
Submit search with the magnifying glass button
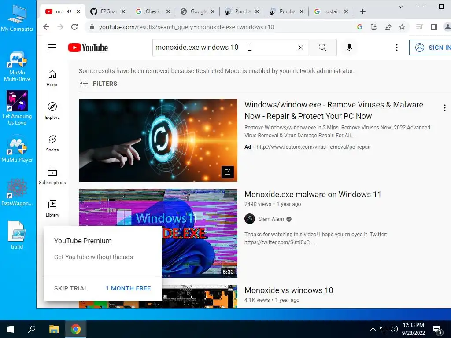(x=323, y=48)
